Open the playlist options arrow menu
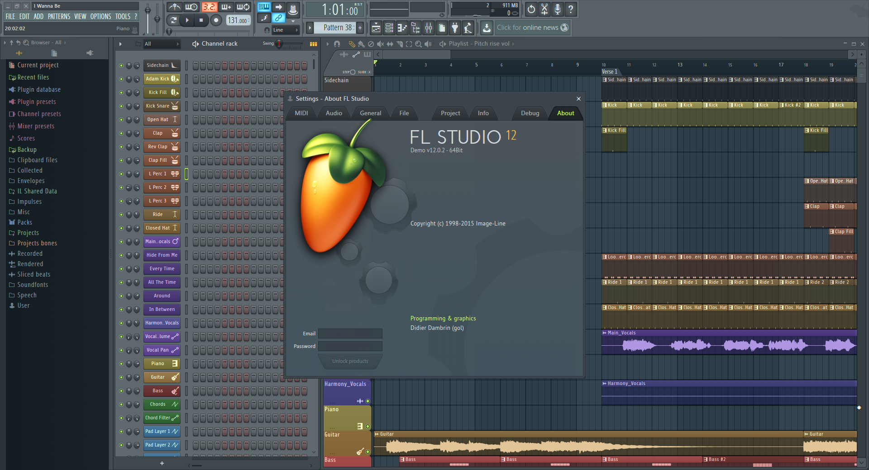This screenshot has height=470, width=869. point(328,44)
